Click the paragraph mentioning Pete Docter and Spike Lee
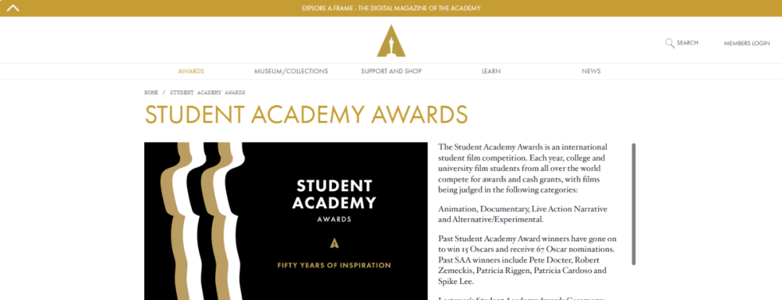 point(528,259)
